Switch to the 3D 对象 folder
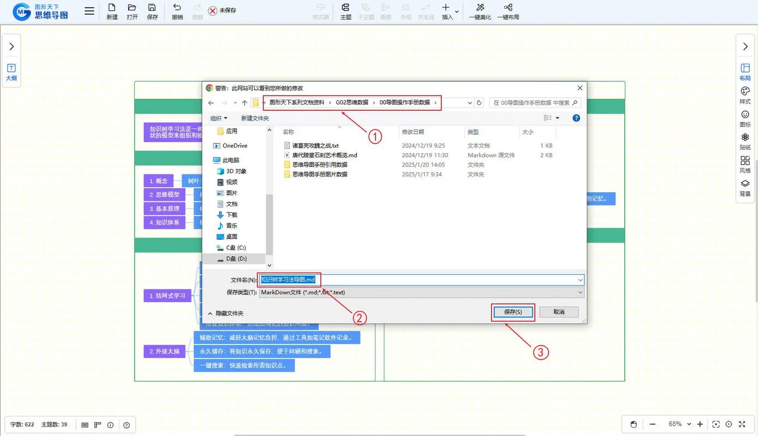Screen dimensions: 758x436 [x=235, y=171]
